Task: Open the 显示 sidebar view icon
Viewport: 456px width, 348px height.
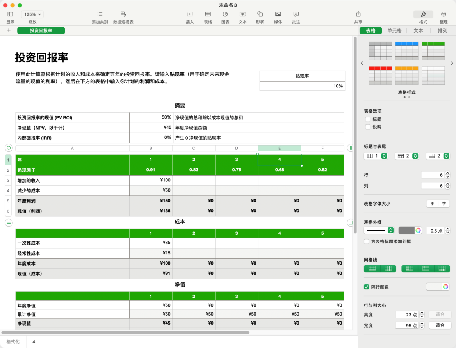Action: 11,14
